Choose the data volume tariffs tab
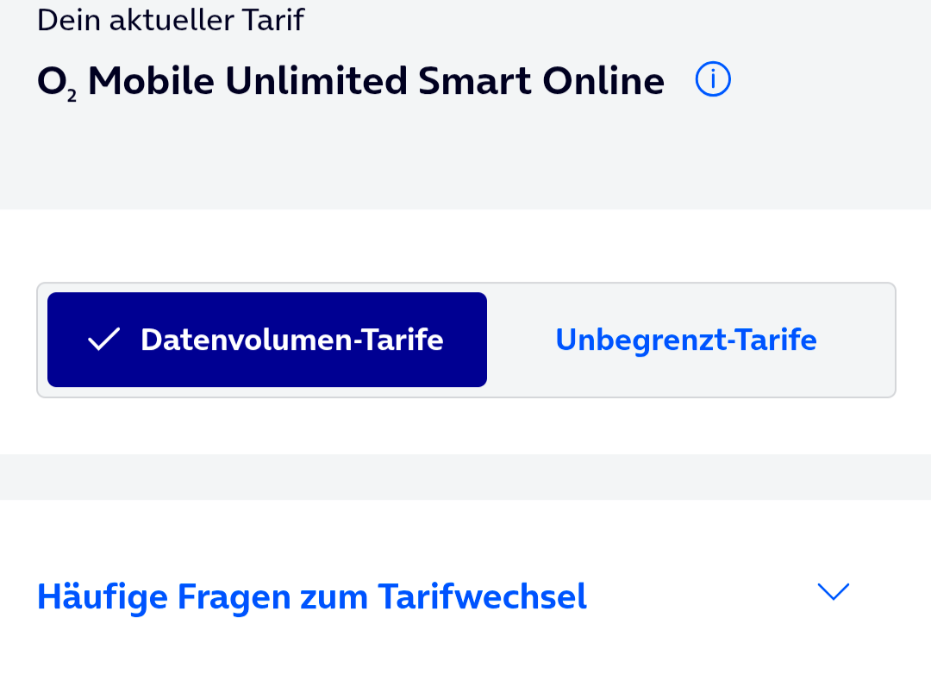Screen dimensions: 931x680 pyautogui.click(x=267, y=340)
